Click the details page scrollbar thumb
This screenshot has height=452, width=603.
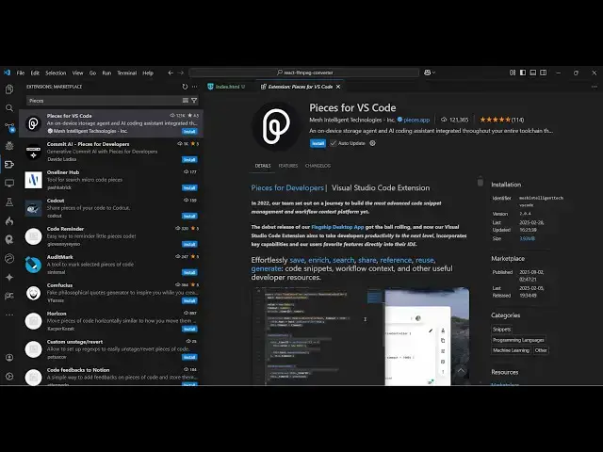(x=480, y=181)
